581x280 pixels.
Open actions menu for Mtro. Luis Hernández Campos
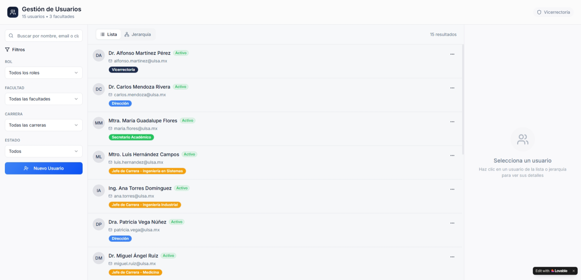(452, 156)
